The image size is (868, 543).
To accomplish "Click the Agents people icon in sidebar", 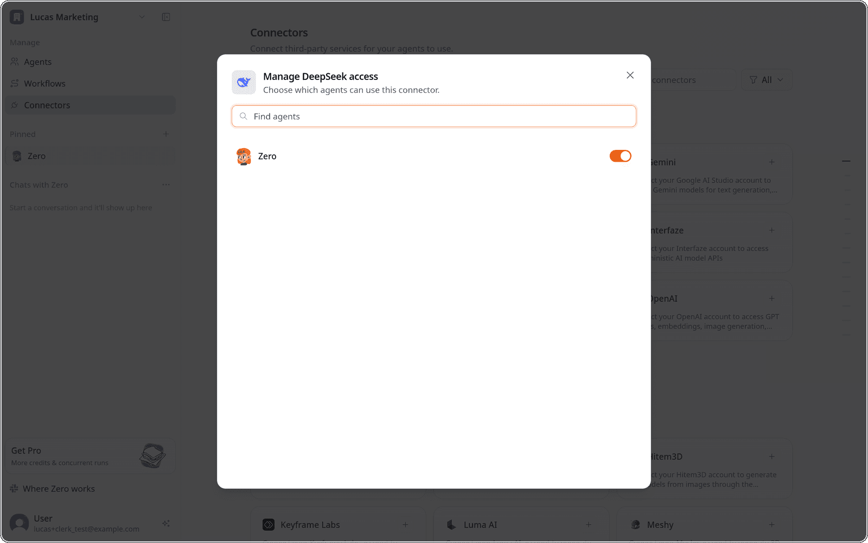I will [x=15, y=62].
